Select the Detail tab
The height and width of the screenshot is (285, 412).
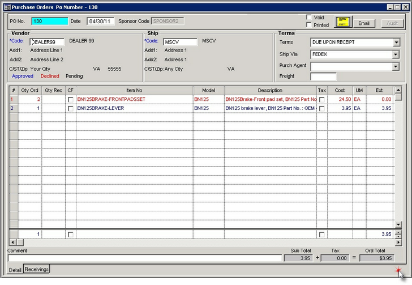[15, 270]
